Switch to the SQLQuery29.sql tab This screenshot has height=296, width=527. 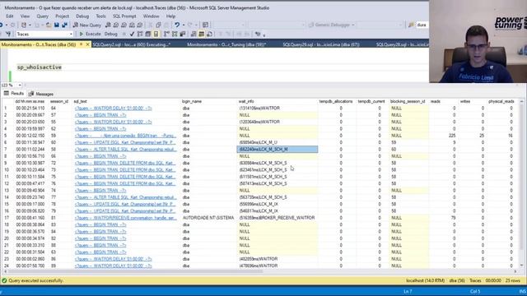pos(321,44)
